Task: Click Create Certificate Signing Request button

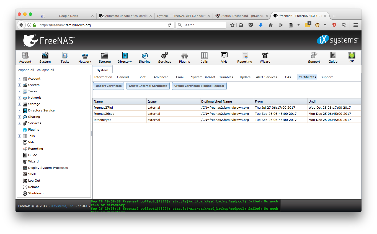Action: click(x=199, y=86)
